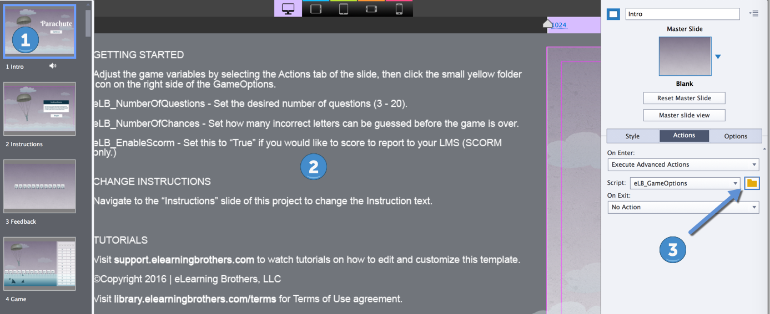Select the Actions tab
This screenshot has width=770, height=314.
pyautogui.click(x=684, y=136)
